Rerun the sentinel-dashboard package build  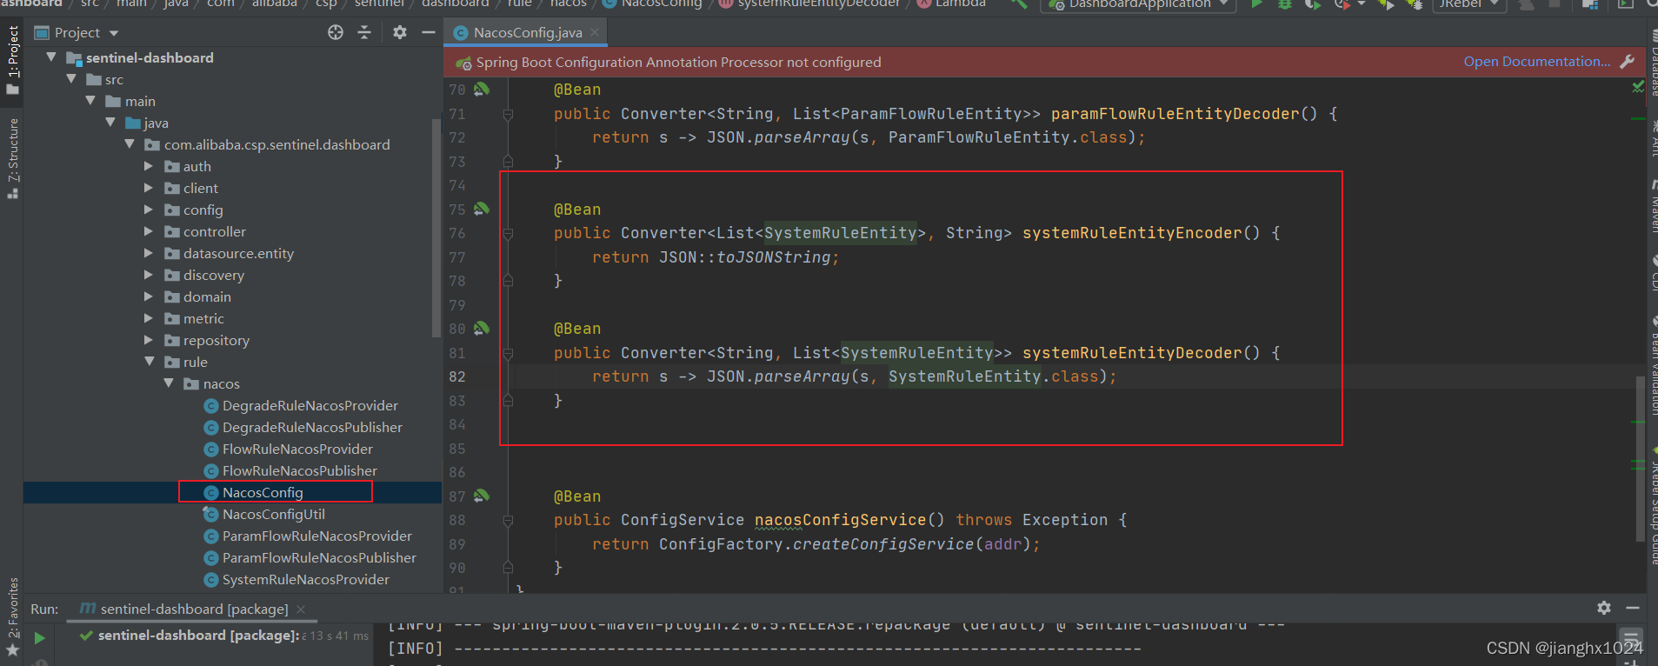coord(39,638)
